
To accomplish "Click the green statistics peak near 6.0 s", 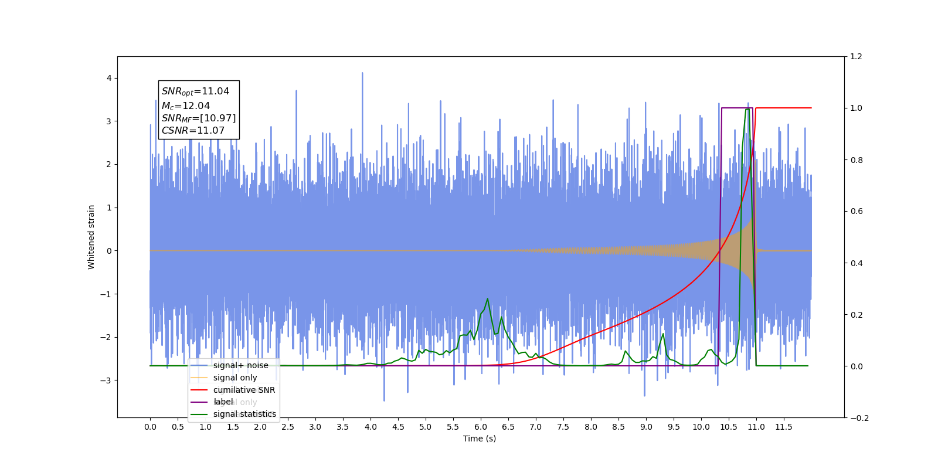I will pyautogui.click(x=488, y=299).
